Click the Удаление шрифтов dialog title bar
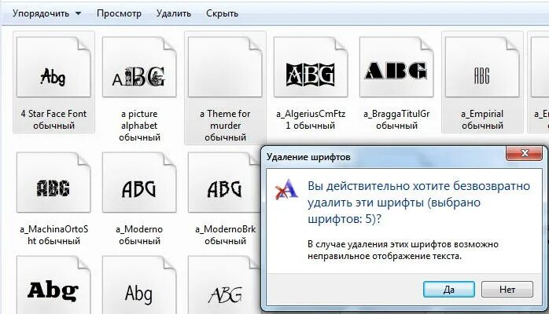The width and height of the screenshot is (549, 314). (385, 157)
